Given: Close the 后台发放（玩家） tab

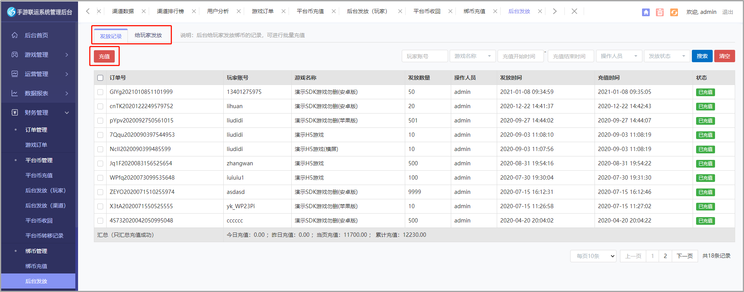Looking at the screenshot, I should [400, 11].
